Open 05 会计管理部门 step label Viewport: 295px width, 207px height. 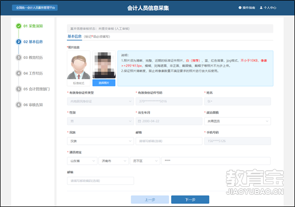pos(37,89)
